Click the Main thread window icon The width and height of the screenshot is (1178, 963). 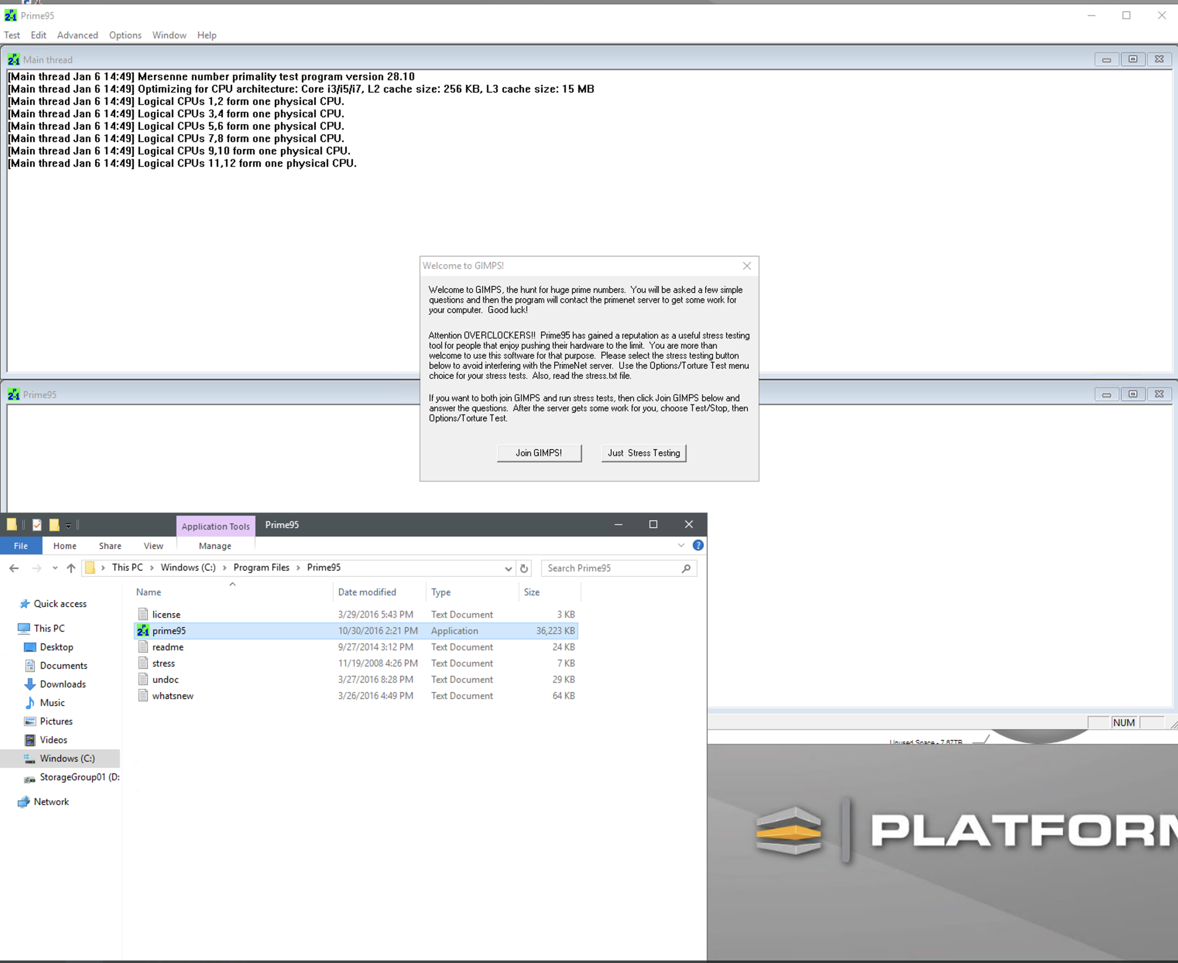(14, 59)
